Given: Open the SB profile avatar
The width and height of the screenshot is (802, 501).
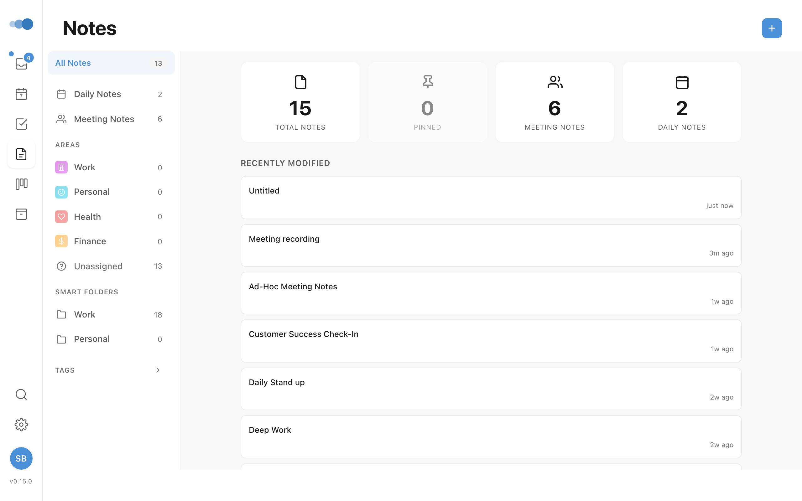Looking at the screenshot, I should [21, 459].
